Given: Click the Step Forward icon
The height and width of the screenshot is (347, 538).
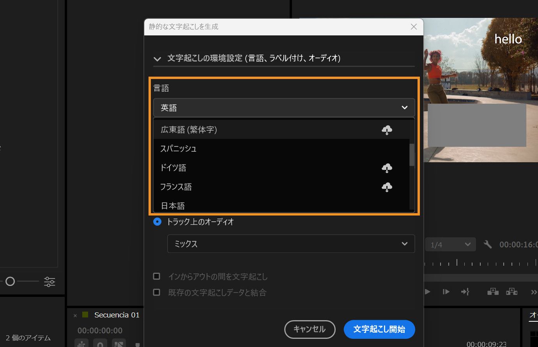Looking at the screenshot, I should coord(446,292).
